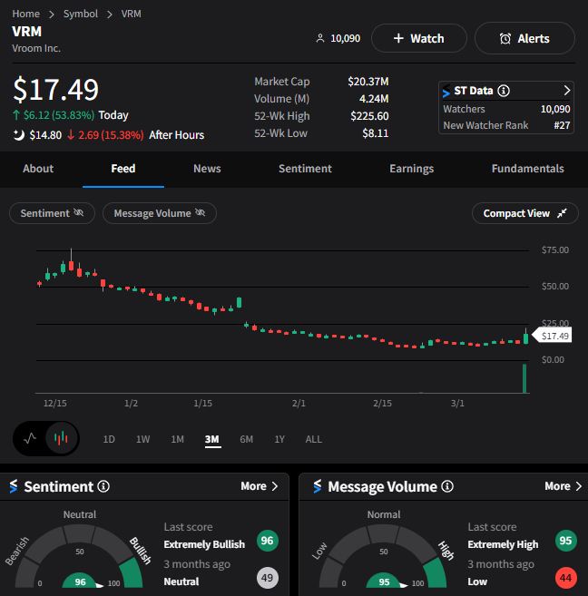Expand ST Data with the chevron arrow

pyautogui.click(x=567, y=91)
